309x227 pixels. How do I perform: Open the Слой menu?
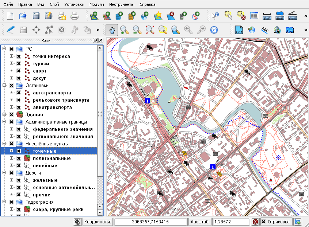(x=54, y=4)
